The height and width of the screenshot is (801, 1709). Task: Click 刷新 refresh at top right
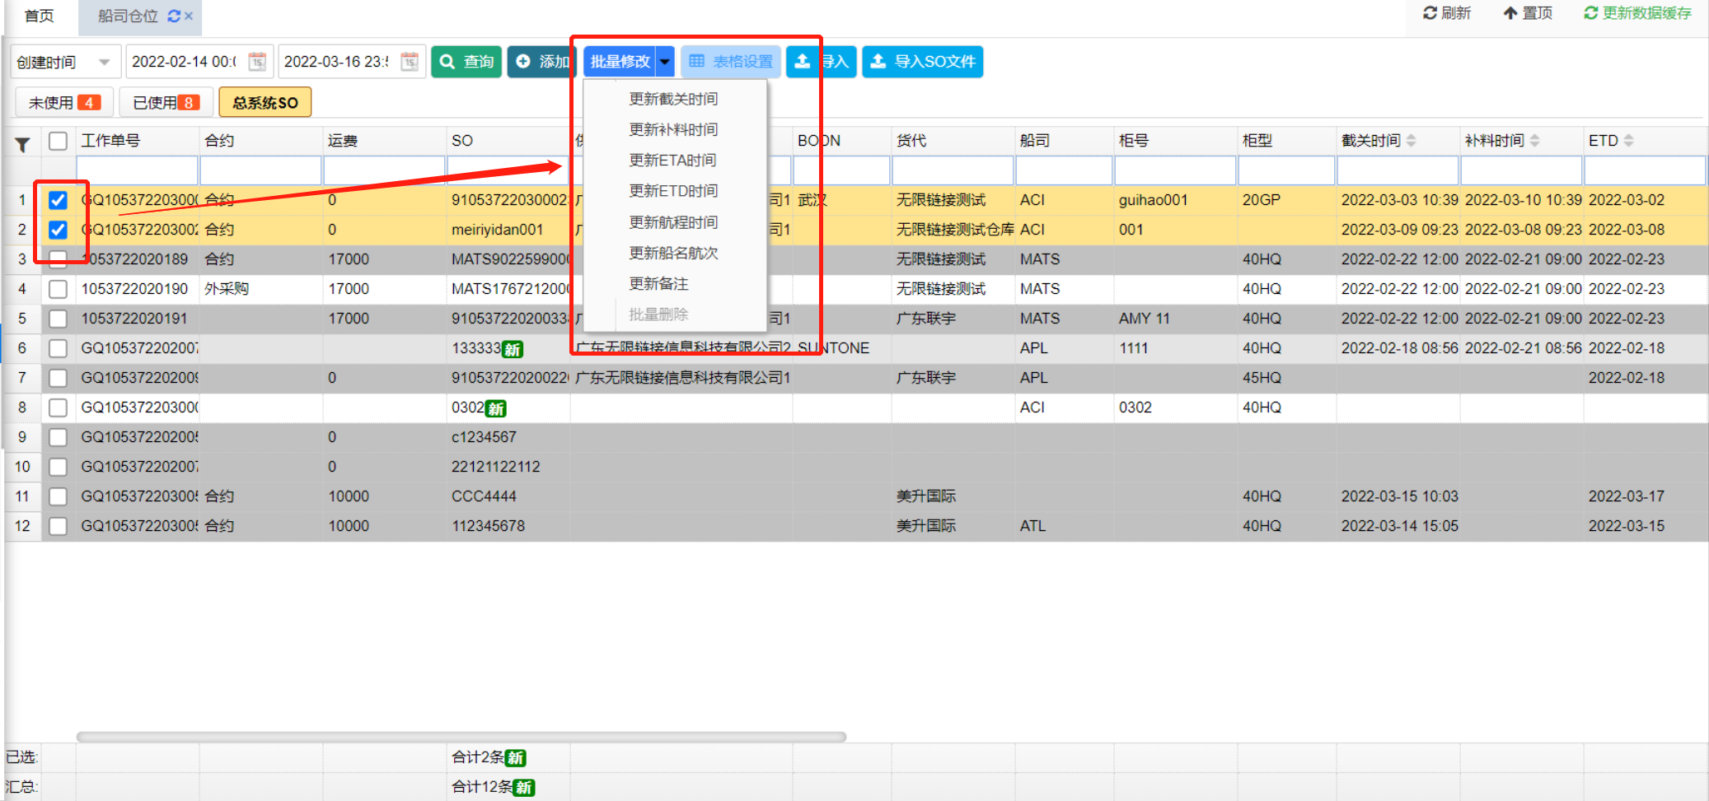(x=1447, y=13)
